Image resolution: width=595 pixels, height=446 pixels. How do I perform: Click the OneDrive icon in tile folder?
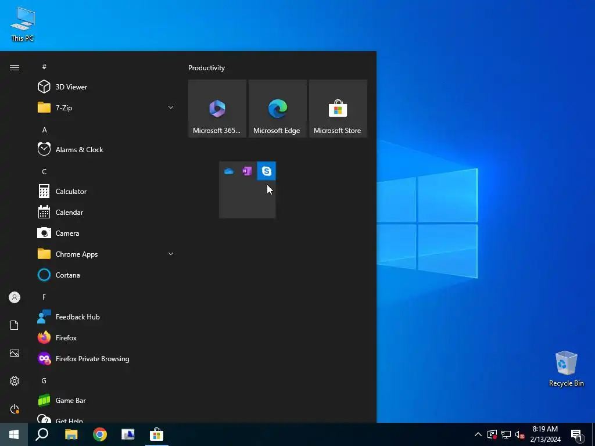pos(229,171)
